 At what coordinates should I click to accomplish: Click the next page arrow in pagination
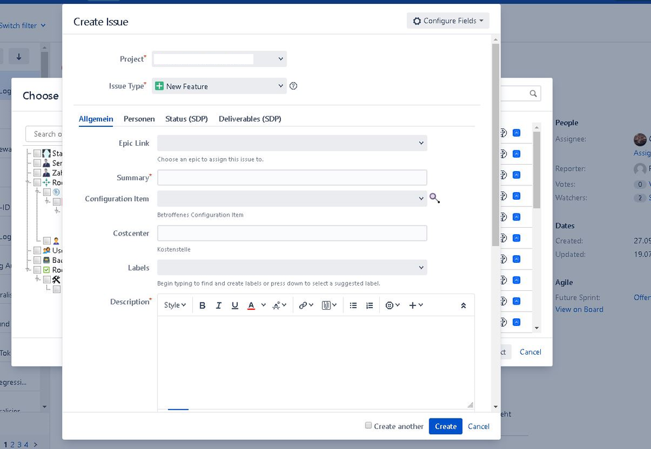[35, 444]
